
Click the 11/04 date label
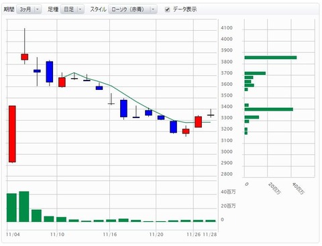(13, 235)
